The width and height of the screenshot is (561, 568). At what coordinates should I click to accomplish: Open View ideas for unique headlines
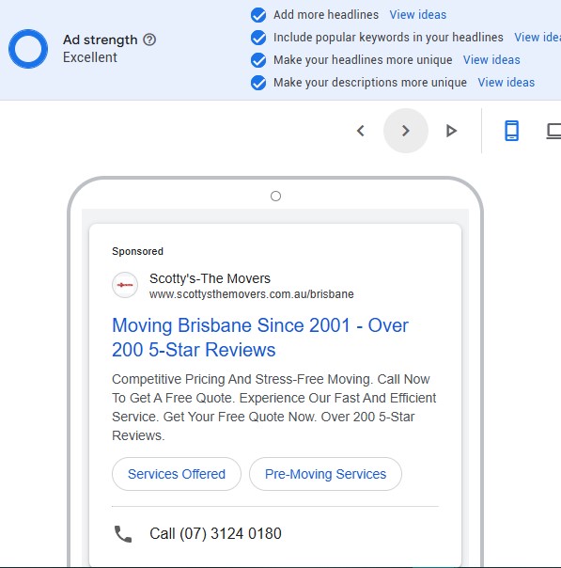[491, 60]
